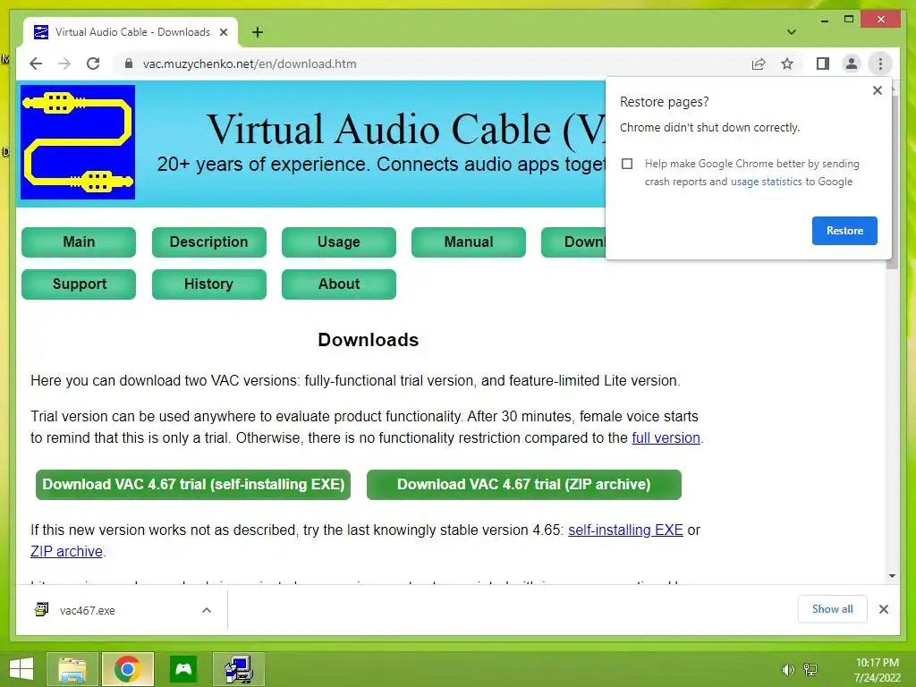Select the Virtual Audio Cable - Downloads tab
The height and width of the screenshot is (687, 916).
click(131, 32)
